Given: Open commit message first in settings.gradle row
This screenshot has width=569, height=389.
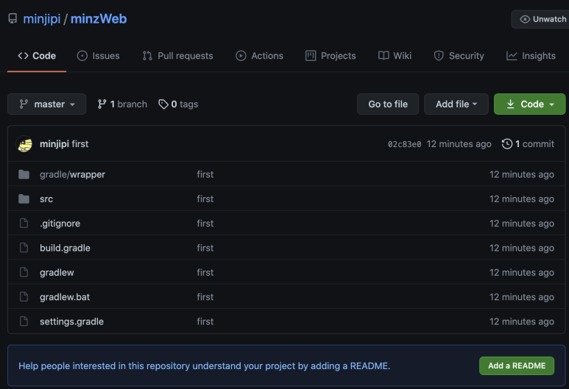Looking at the screenshot, I should click(205, 321).
